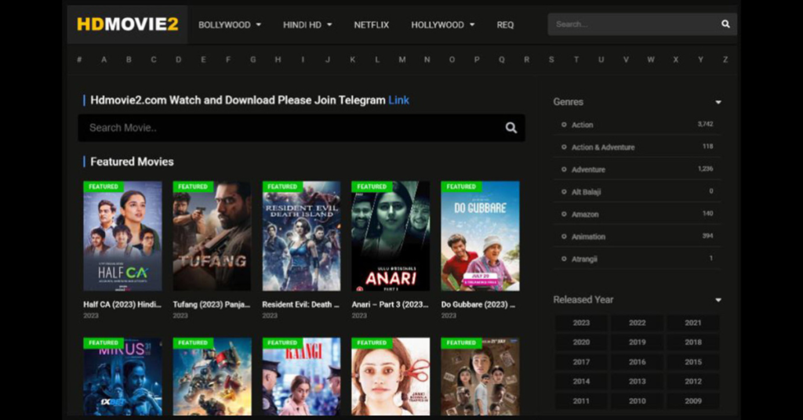Viewport: 803px width, 420px height.
Task: Filter movies by letter A
Action: 104,60
